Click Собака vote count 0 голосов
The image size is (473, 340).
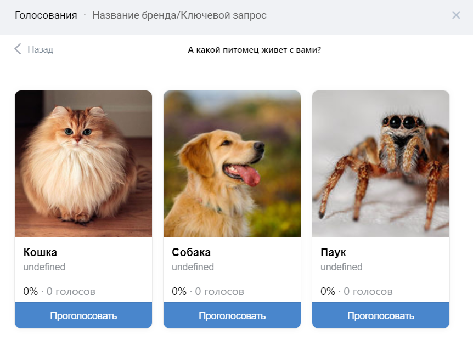tap(219, 292)
